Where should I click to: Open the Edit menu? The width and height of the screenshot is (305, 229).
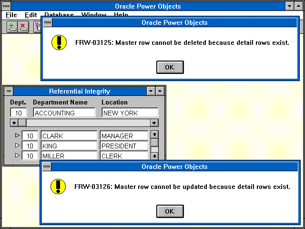[x=30, y=15]
